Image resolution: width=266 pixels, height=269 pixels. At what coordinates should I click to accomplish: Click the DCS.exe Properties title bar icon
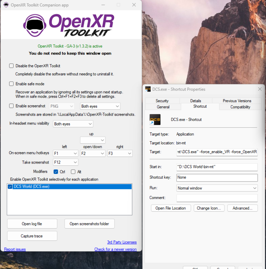click(148, 89)
